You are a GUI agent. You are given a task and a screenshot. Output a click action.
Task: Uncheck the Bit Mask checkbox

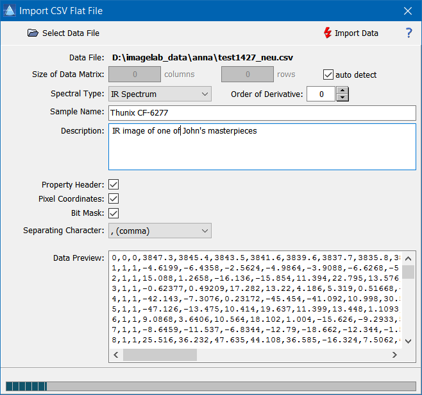click(114, 213)
